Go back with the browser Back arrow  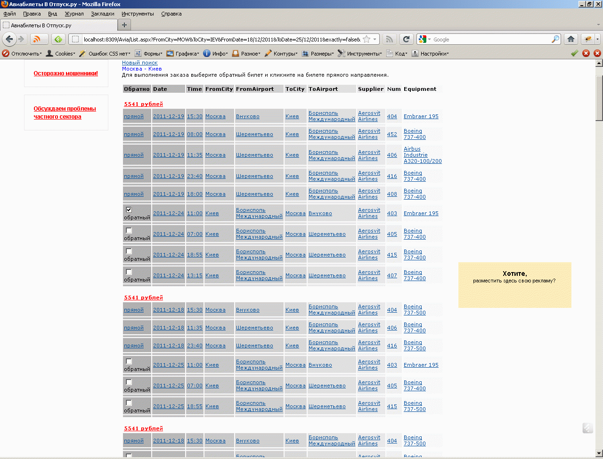9,39
